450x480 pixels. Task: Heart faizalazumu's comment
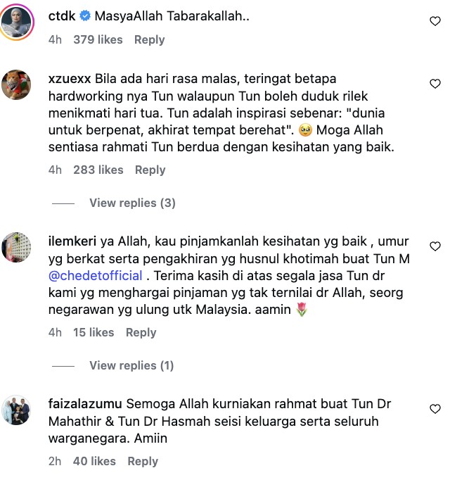click(x=435, y=409)
